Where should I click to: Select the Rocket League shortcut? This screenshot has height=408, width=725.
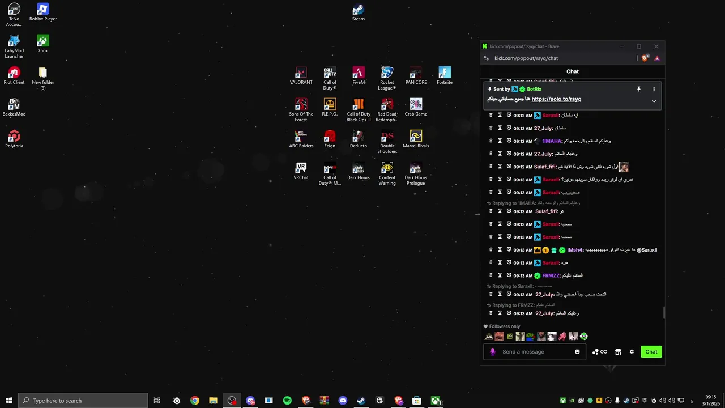(387, 79)
